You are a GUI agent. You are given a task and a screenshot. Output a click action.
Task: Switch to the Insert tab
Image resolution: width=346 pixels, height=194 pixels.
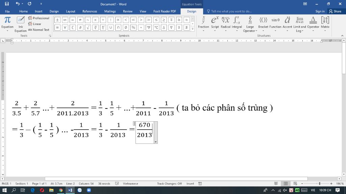39,11
